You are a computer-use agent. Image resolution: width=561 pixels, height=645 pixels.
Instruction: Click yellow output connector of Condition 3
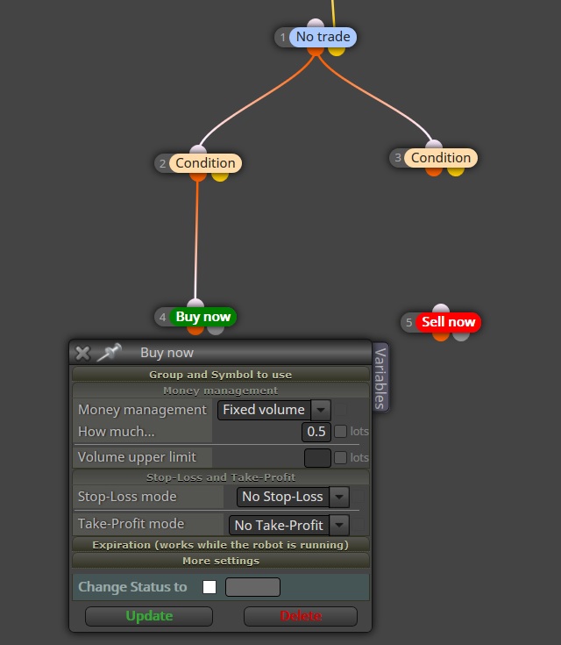(x=456, y=172)
